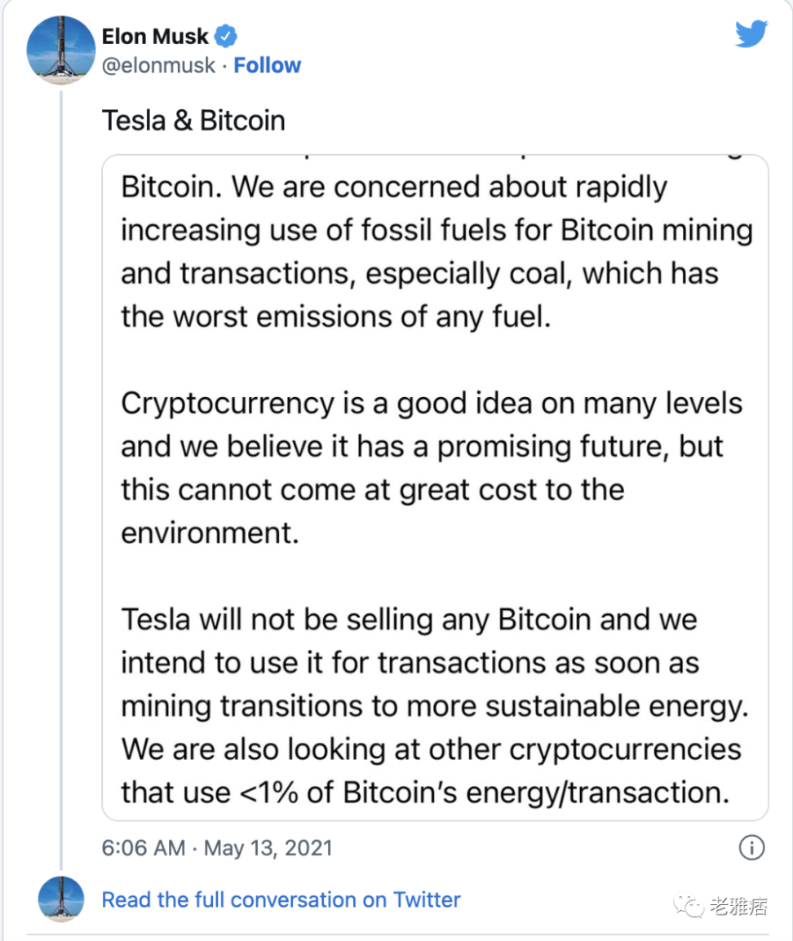Click the WeChat watermark icon
Screen dimensions: 793x941
tap(692, 903)
